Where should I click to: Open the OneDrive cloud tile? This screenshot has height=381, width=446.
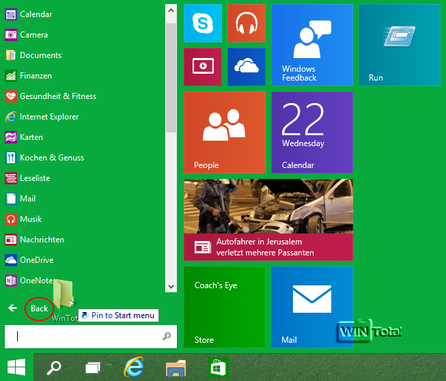247,66
